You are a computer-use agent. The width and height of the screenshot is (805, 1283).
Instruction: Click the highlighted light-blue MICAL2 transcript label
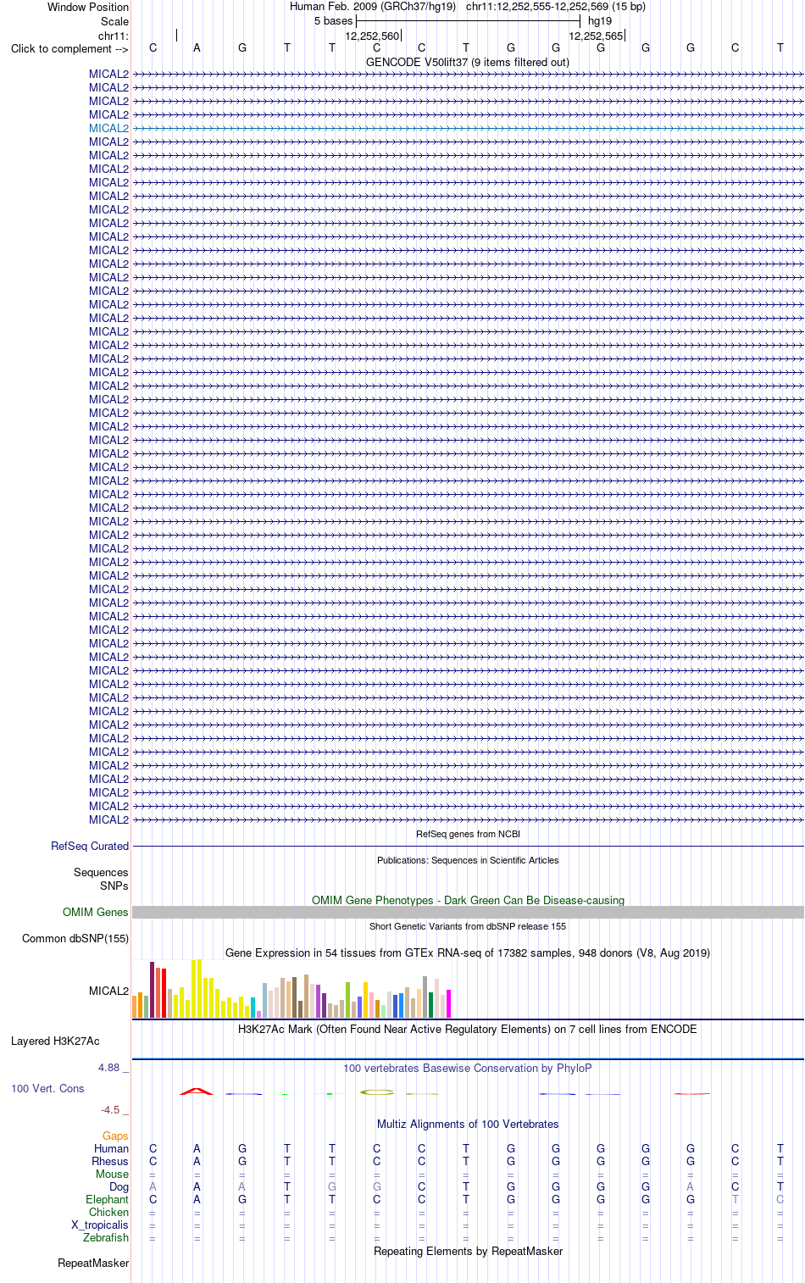tap(108, 128)
